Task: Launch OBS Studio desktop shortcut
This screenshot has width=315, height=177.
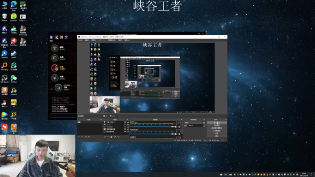Action: (4, 79)
